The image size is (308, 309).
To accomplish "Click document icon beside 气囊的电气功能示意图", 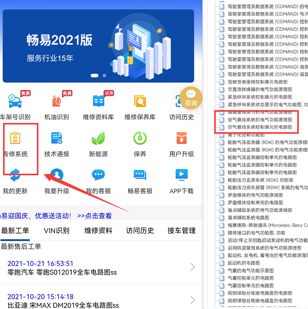I will tap(222, 271).
